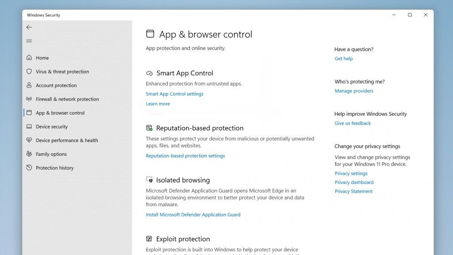This screenshot has width=453, height=255.
Task: Install Microsoft Defender Application Guard
Action: tap(193, 215)
